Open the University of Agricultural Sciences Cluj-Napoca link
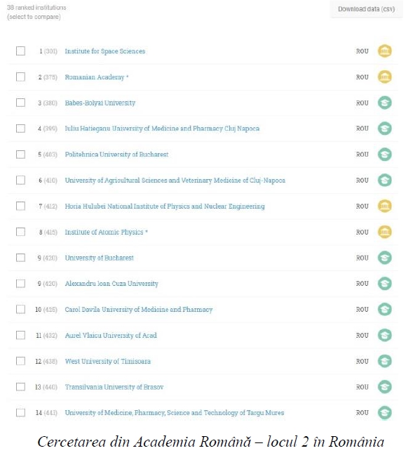The height and width of the screenshot is (453, 413). tap(175, 180)
